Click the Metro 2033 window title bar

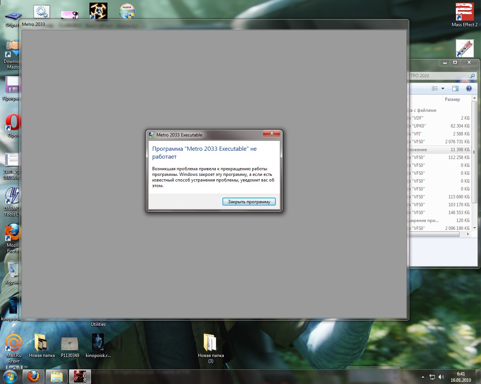tap(214, 24)
